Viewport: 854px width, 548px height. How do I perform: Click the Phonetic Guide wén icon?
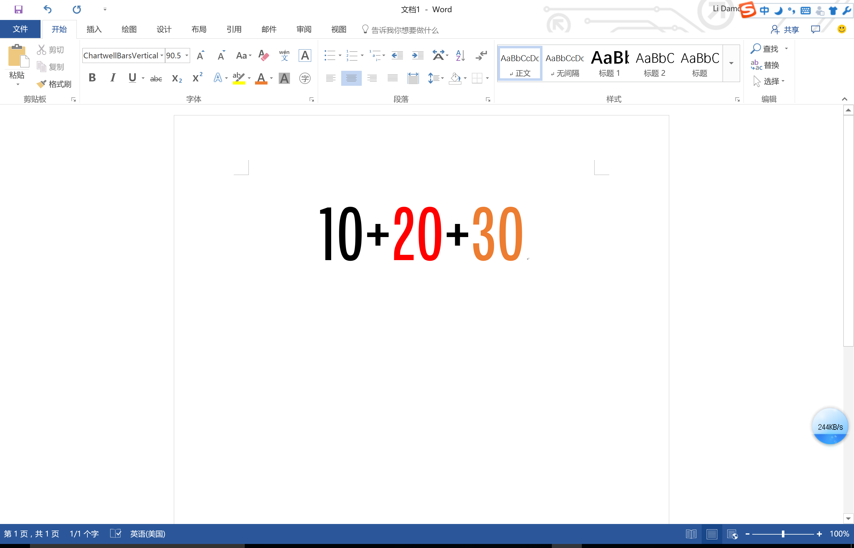tap(284, 56)
